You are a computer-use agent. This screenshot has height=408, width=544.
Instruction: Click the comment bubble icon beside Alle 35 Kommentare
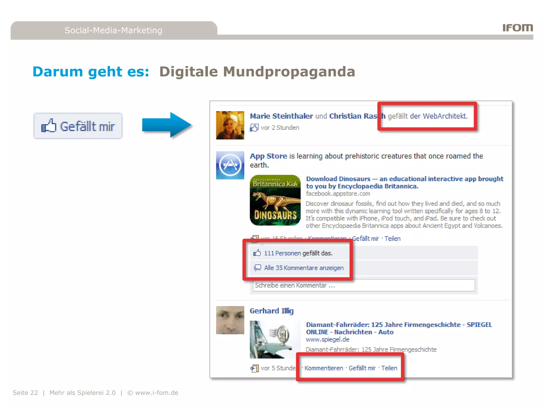point(257,268)
